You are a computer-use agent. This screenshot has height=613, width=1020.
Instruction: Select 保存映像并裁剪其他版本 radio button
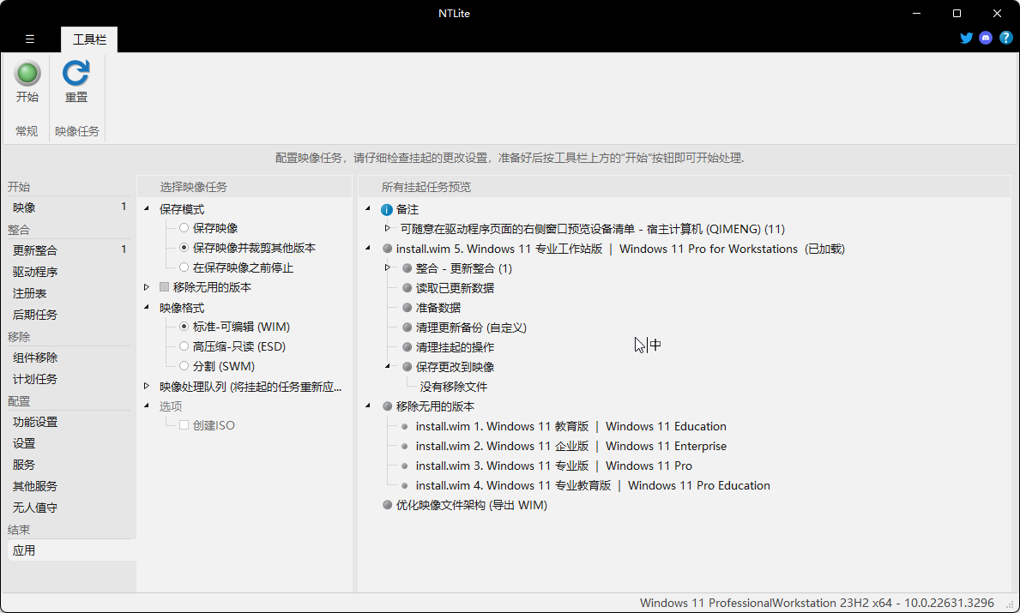click(184, 248)
